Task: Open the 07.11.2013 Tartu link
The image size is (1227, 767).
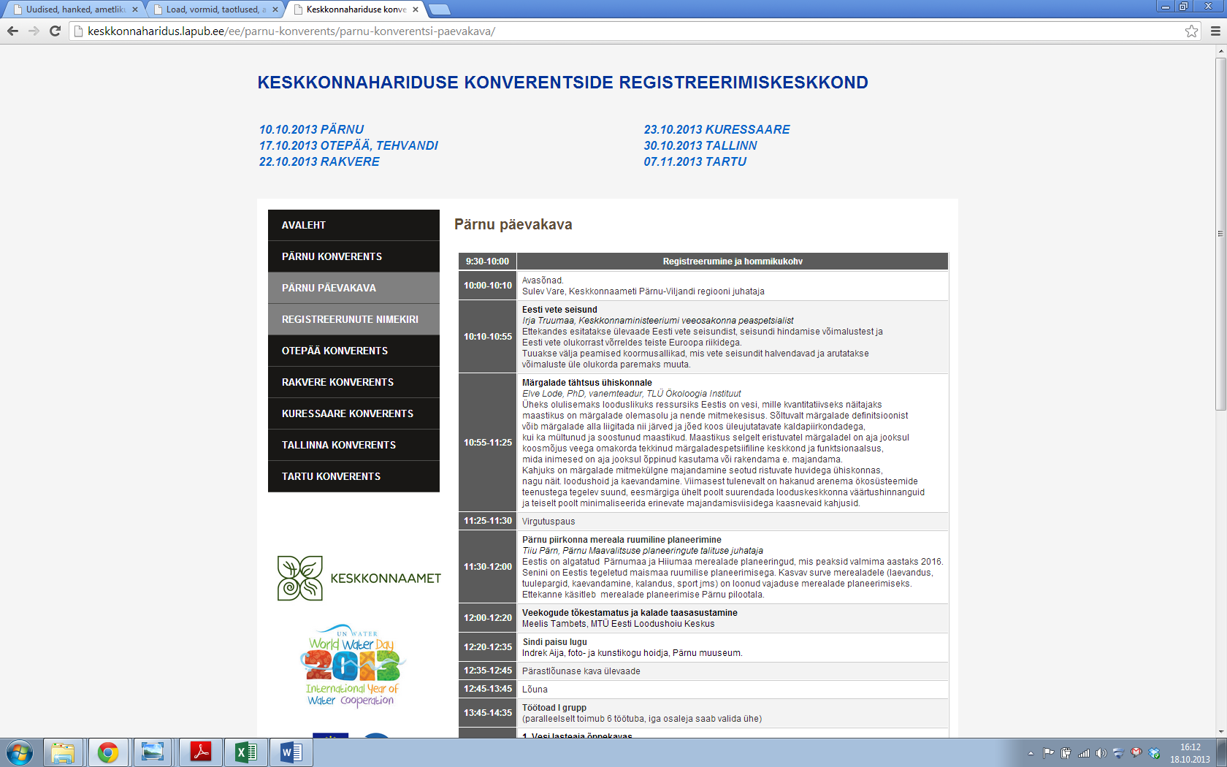Action: [x=695, y=161]
